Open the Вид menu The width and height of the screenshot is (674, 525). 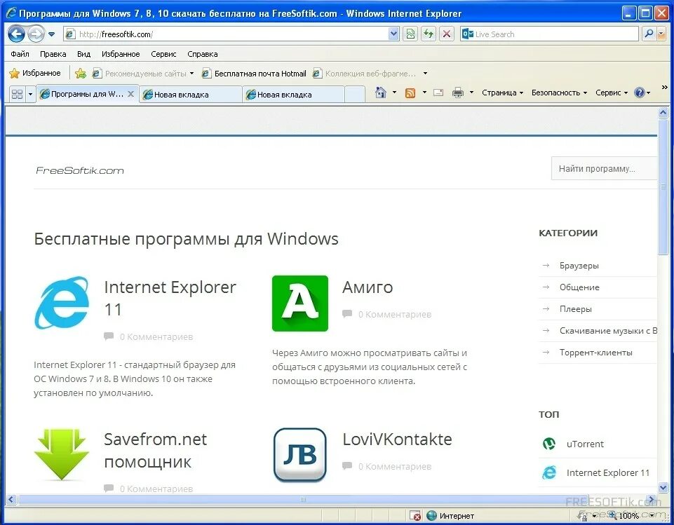[x=83, y=54]
